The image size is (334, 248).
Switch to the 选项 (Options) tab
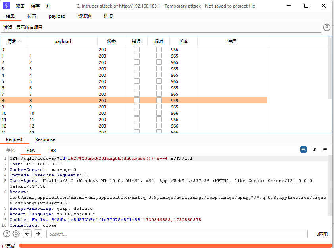tap(108, 16)
